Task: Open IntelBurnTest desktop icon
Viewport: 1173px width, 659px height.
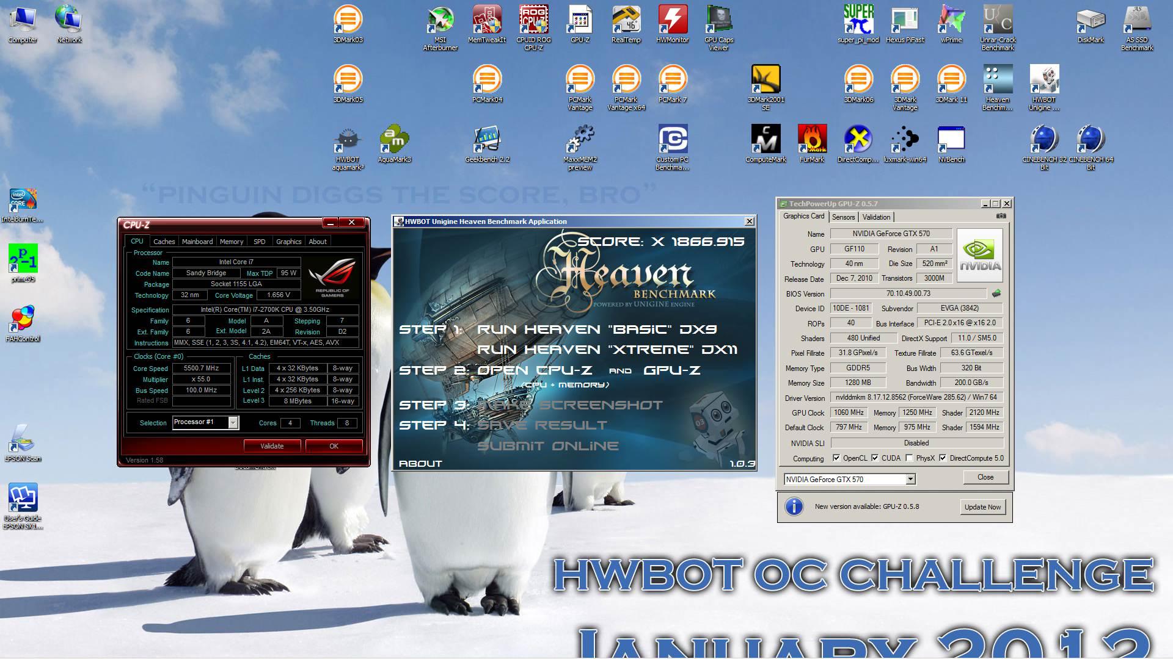Action: [x=23, y=205]
